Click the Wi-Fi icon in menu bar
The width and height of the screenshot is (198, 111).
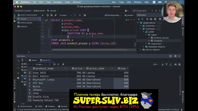(166, 2)
